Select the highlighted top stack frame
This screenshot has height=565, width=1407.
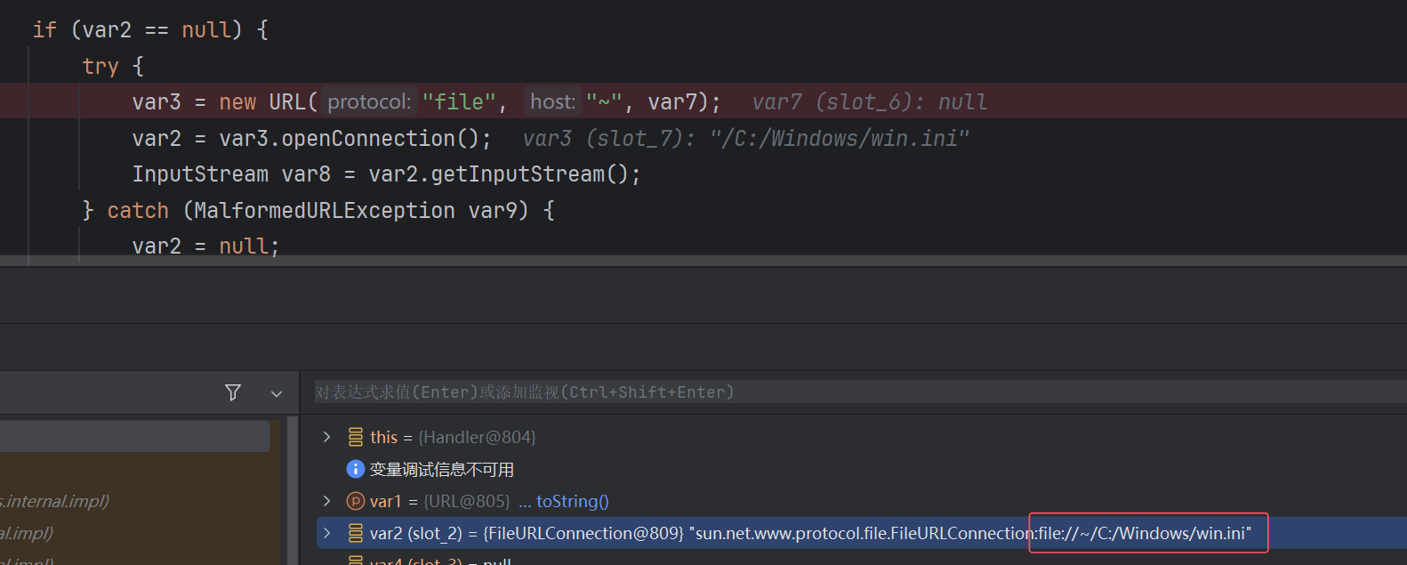click(133, 436)
